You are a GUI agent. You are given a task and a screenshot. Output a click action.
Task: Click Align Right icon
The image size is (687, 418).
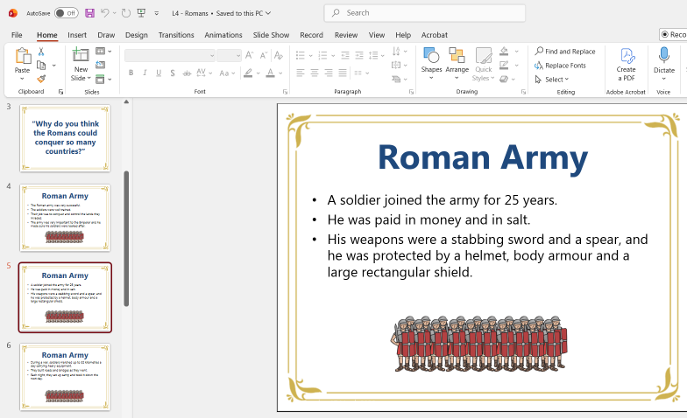[328, 73]
